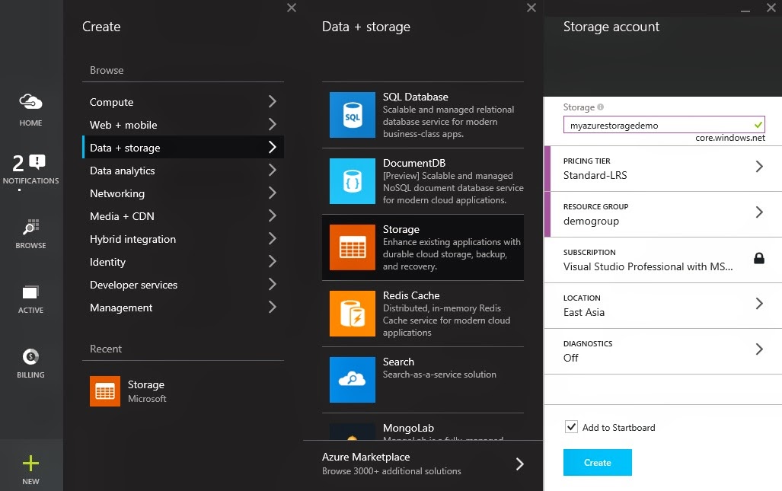
Task: Select the SQL Database icon
Action: coord(353,115)
